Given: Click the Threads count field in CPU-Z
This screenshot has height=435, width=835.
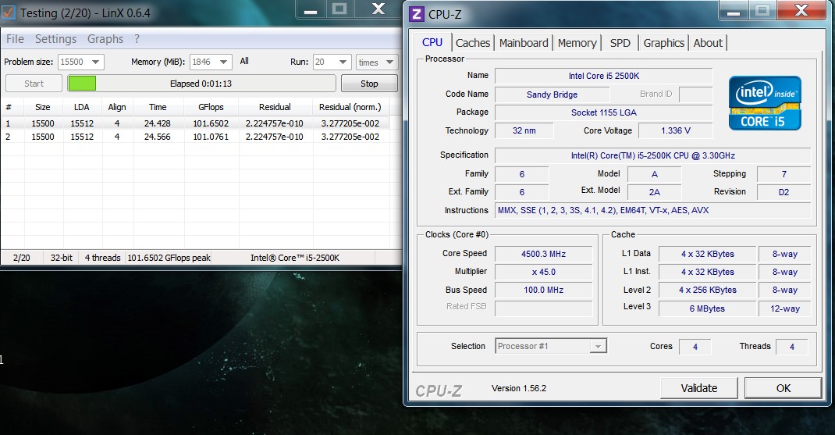Looking at the screenshot, I should 792,347.
